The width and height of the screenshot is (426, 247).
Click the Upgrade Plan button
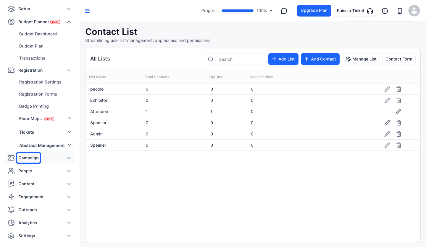point(314,11)
